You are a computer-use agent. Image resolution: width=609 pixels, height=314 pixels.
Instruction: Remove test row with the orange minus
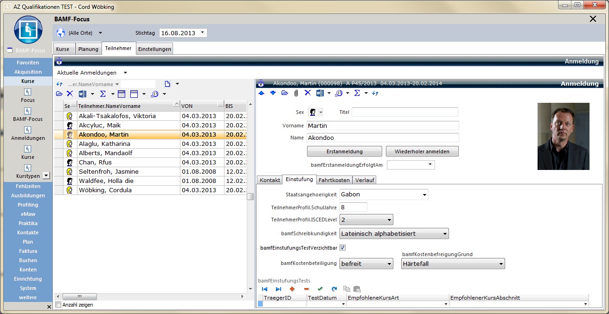[x=306, y=289]
